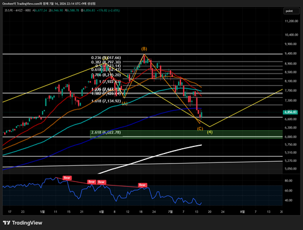Click the 6월 date on time axis
Screen dimensions: 303x230
pyautogui.click(x=101, y=212)
